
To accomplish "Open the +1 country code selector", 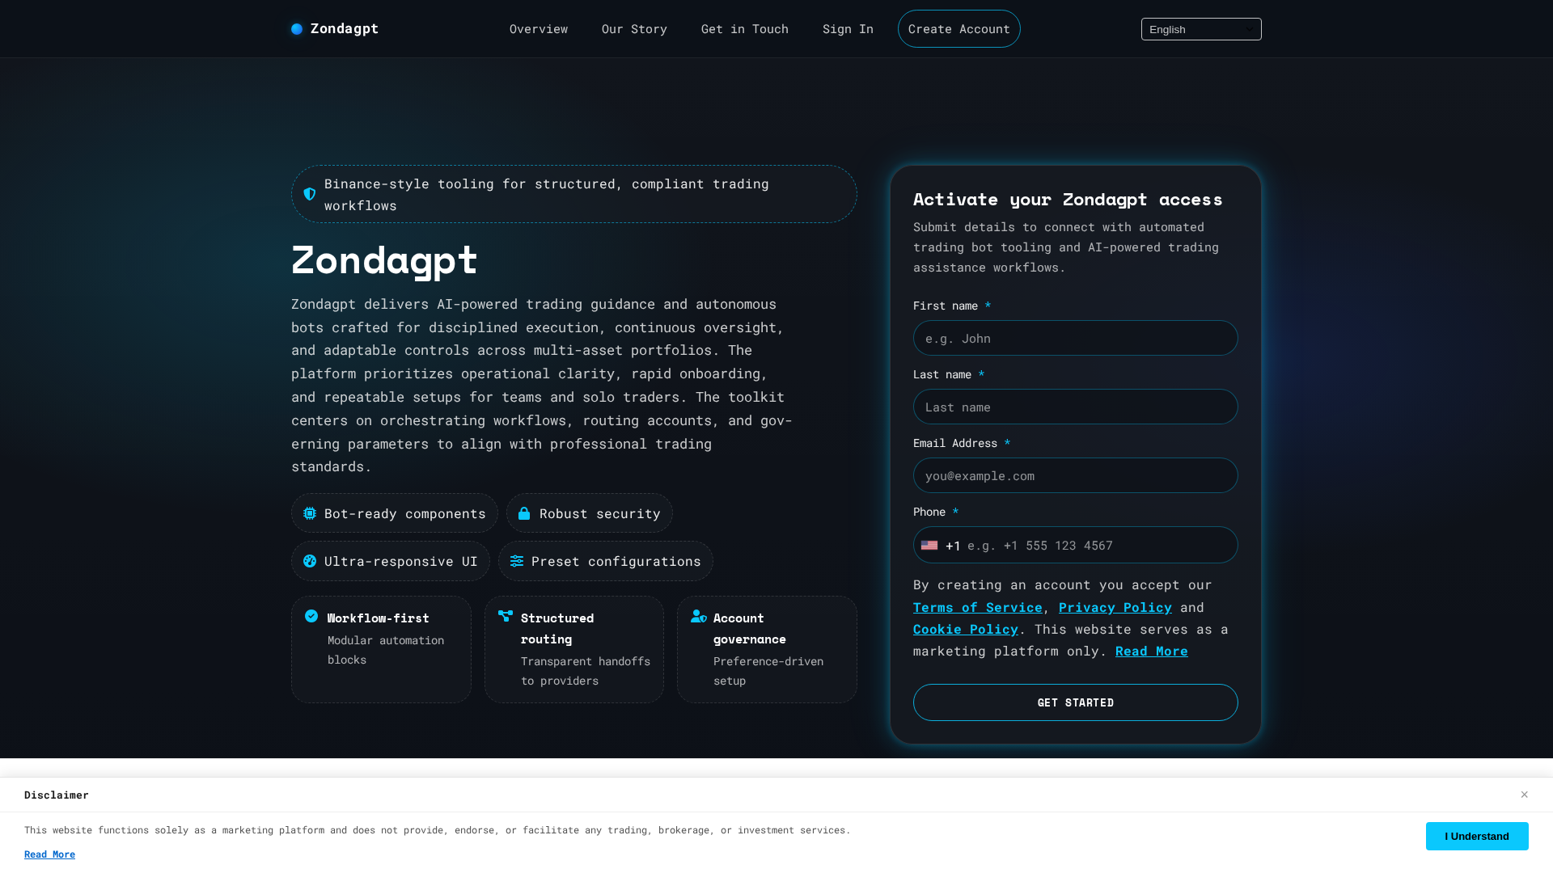I will [x=942, y=546].
